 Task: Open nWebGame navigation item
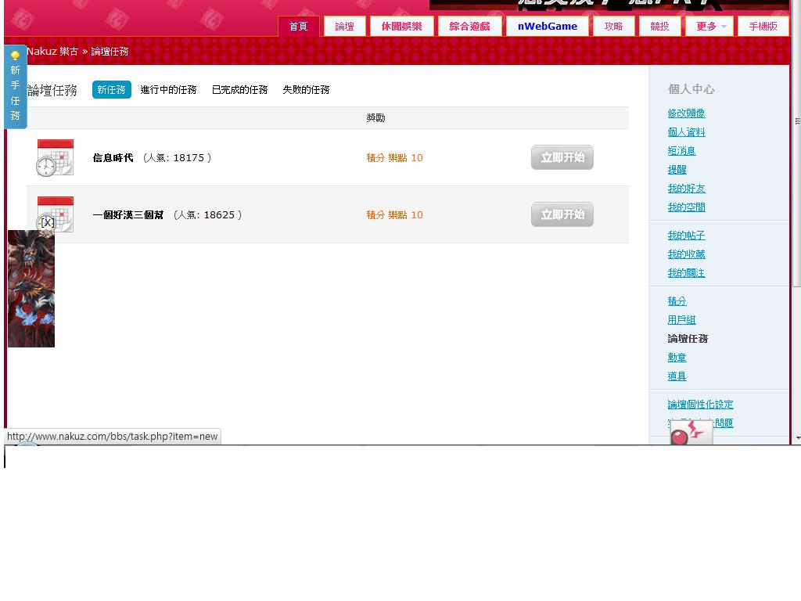tap(547, 27)
